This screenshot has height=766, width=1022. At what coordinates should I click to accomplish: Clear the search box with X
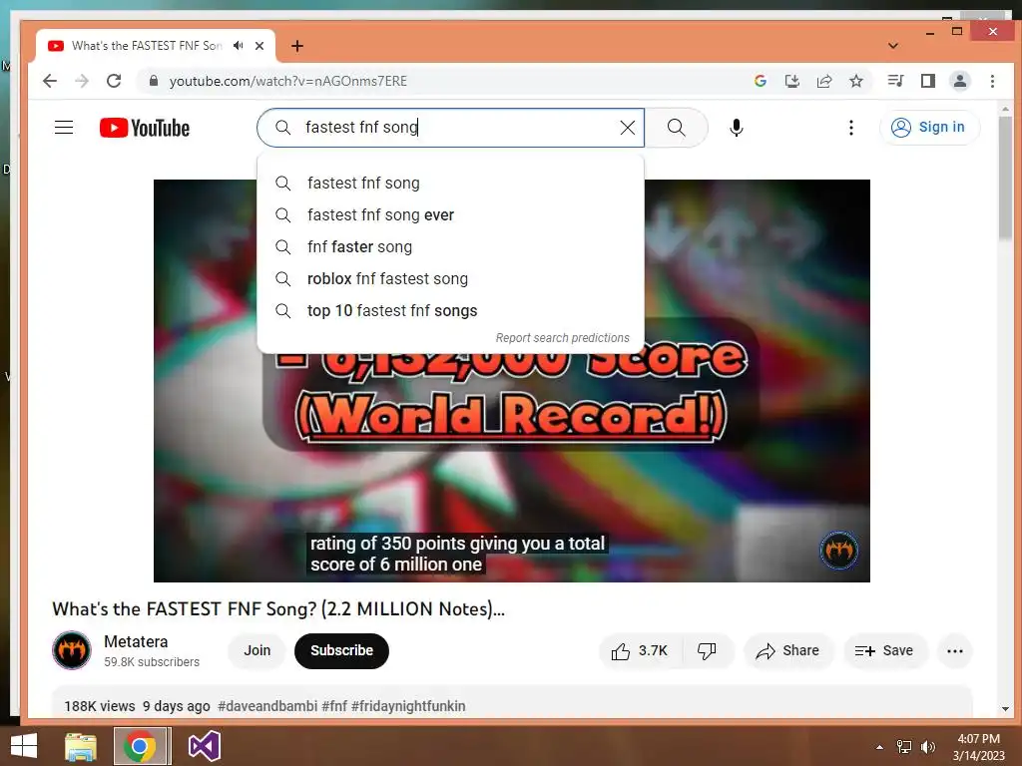(x=628, y=128)
